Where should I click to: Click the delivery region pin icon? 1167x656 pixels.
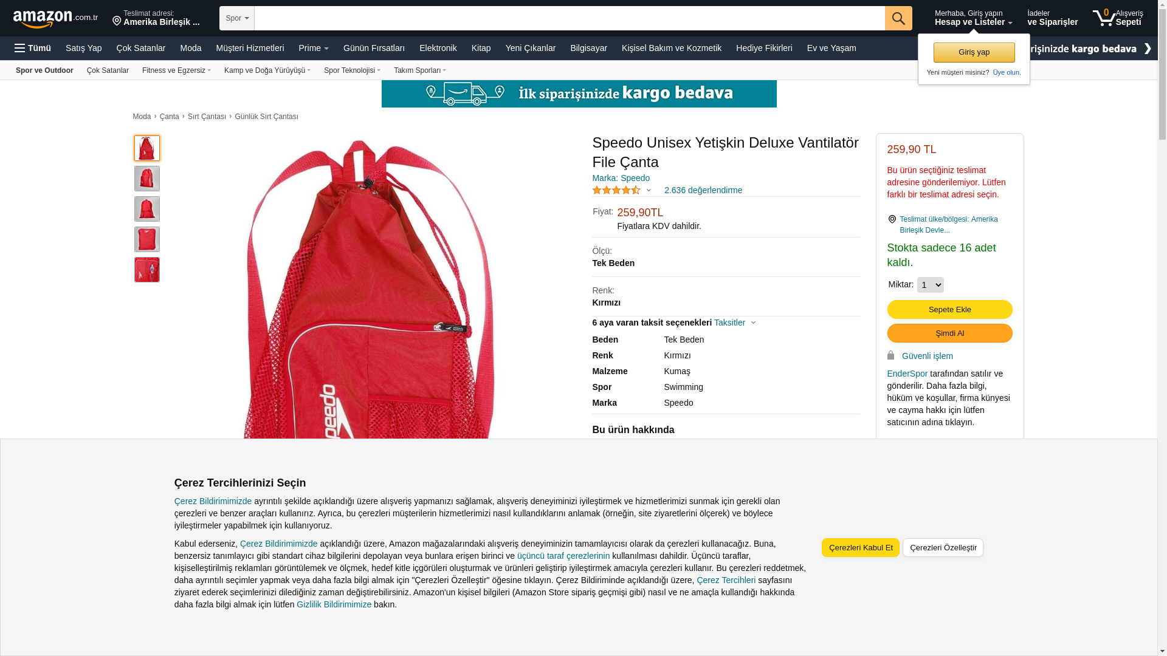(x=892, y=219)
